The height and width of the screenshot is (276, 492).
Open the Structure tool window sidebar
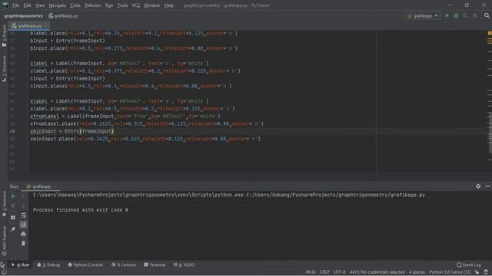tap(4, 69)
